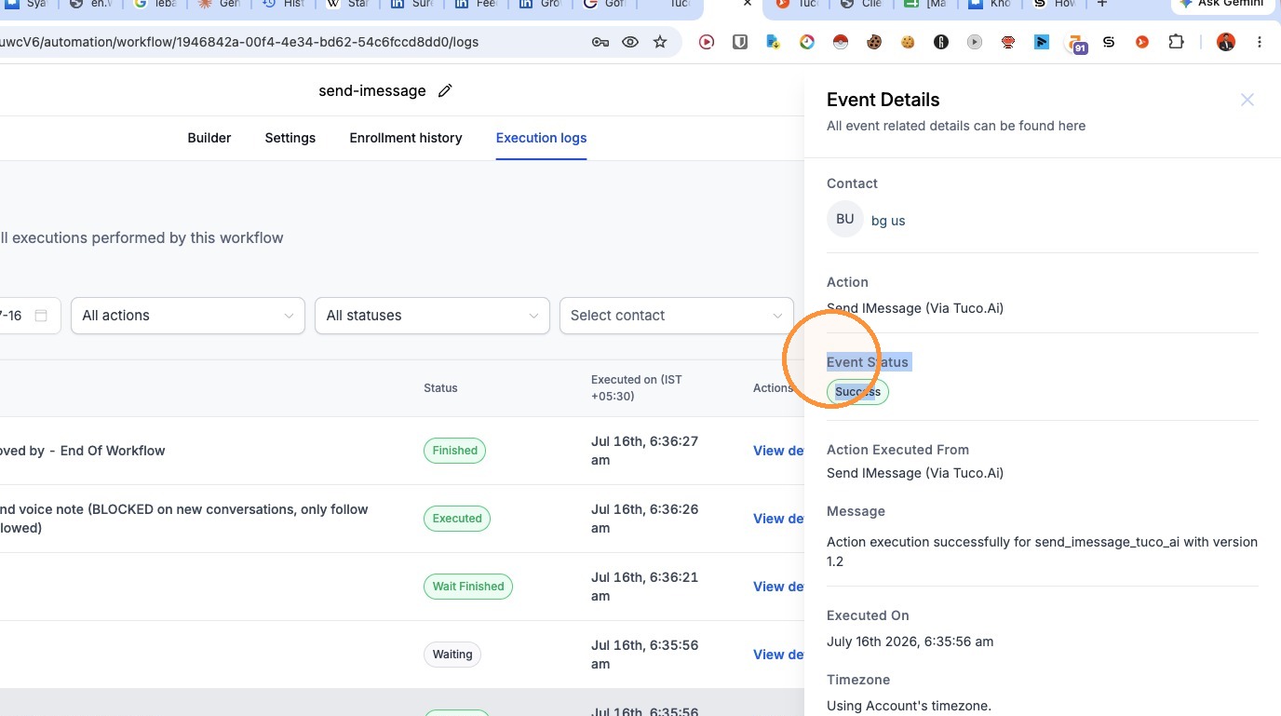
Task: Open the Enrollment history tab
Action: (406, 138)
